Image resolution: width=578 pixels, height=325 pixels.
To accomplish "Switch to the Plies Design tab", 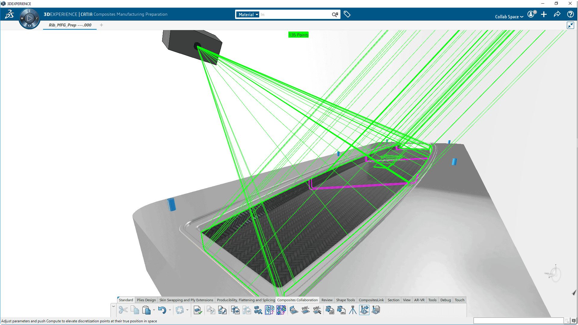I will [146, 300].
